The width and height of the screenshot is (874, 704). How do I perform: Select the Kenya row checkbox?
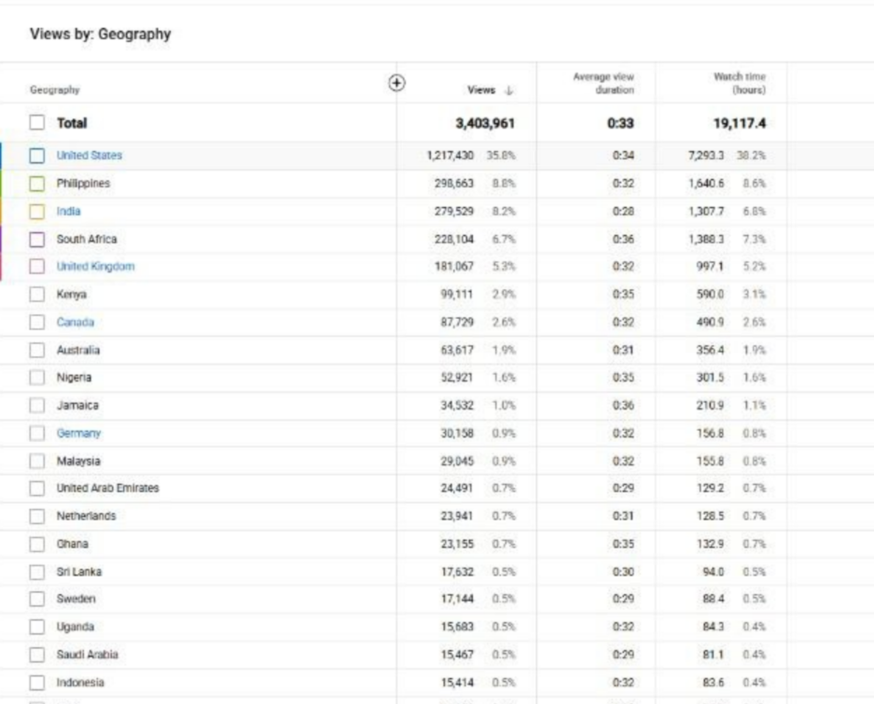coord(37,294)
